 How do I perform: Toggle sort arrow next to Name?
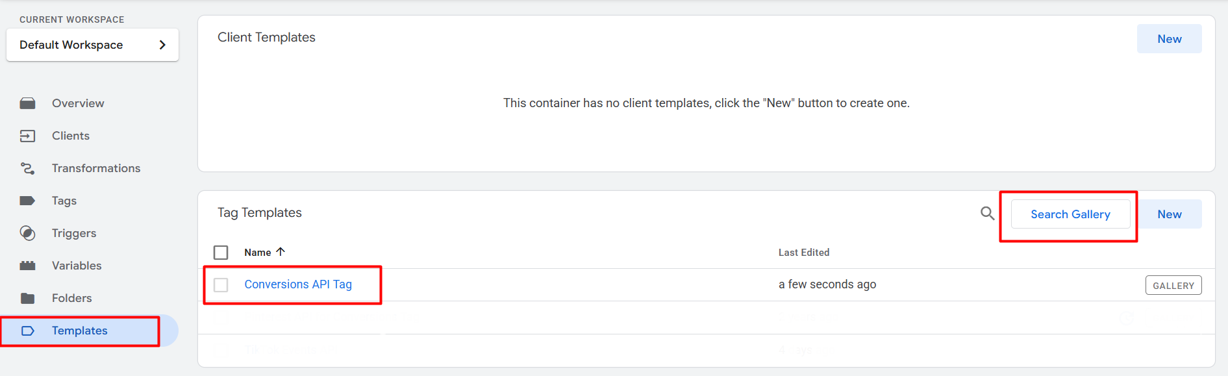[x=281, y=252]
